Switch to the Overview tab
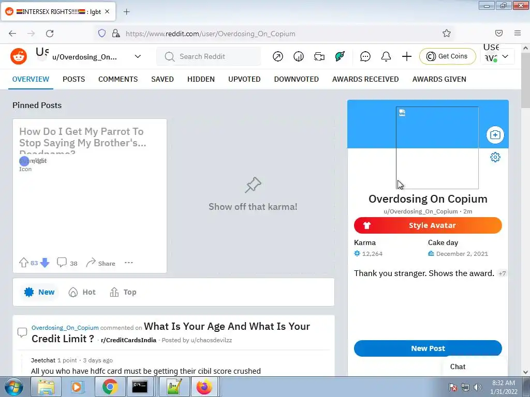This screenshot has height=397, width=530. click(31, 79)
